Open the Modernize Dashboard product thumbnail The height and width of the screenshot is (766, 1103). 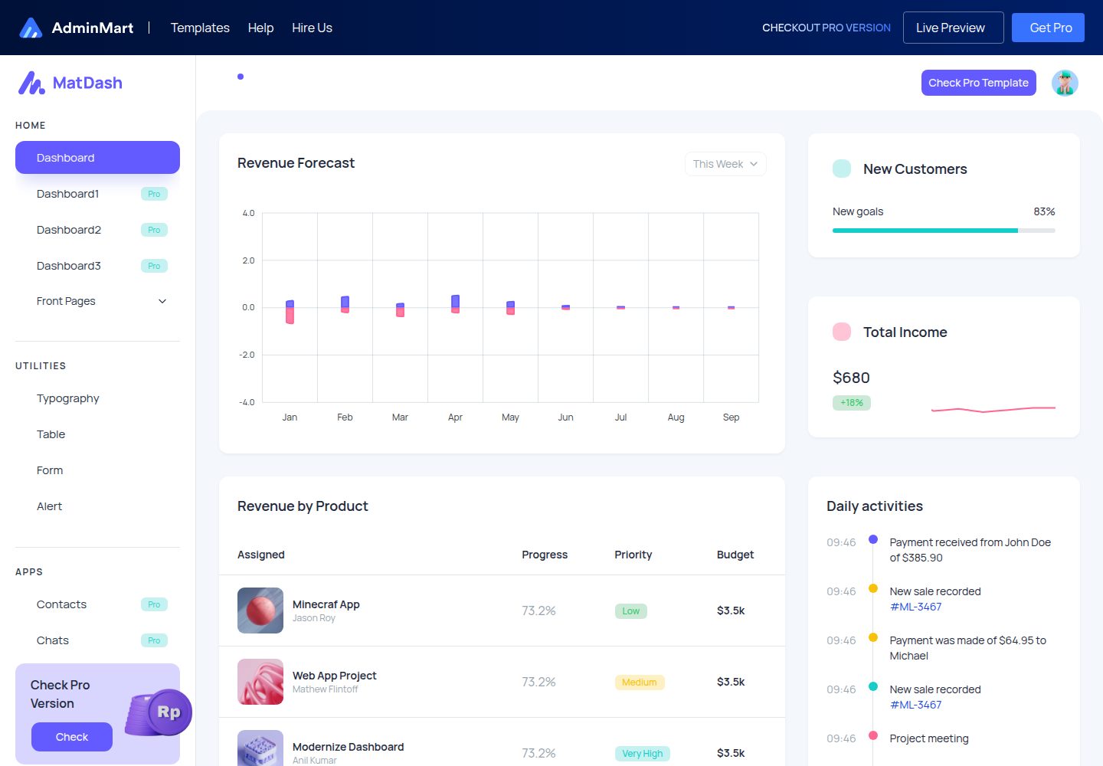(x=260, y=748)
